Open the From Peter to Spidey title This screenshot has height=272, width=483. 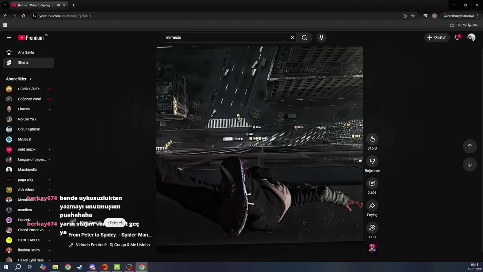pyautogui.click(x=110, y=235)
